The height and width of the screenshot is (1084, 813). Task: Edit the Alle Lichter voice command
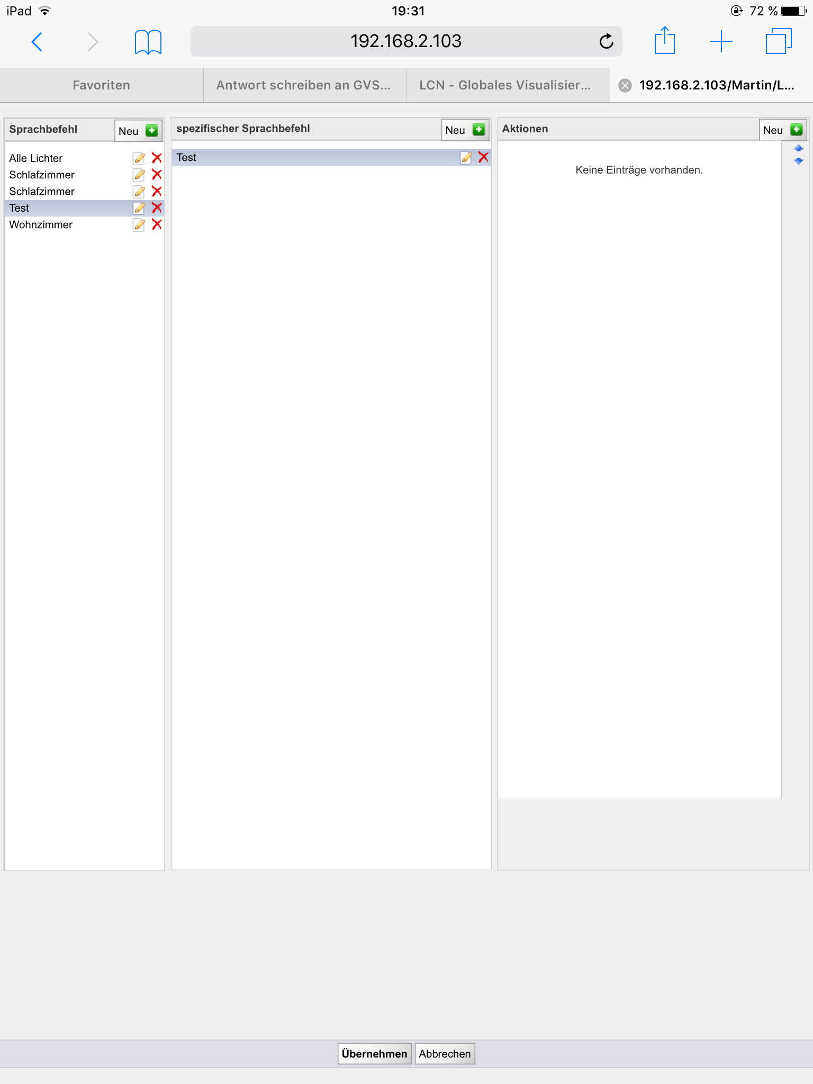[139, 158]
